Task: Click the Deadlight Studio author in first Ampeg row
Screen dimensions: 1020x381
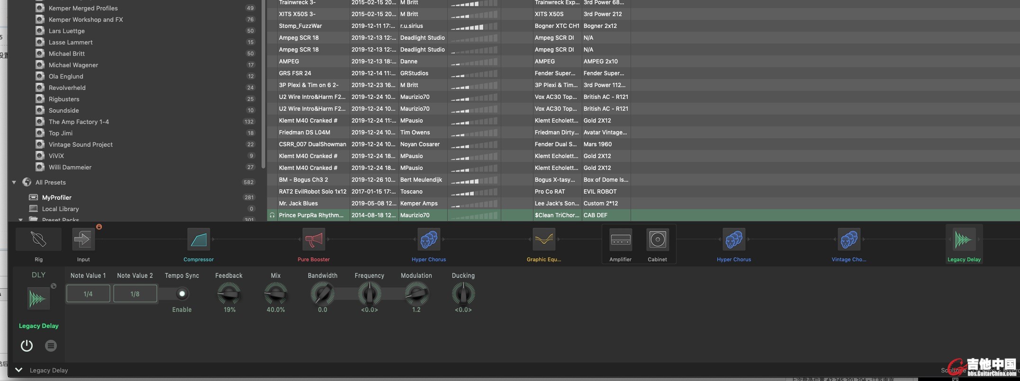Action: 423,38
